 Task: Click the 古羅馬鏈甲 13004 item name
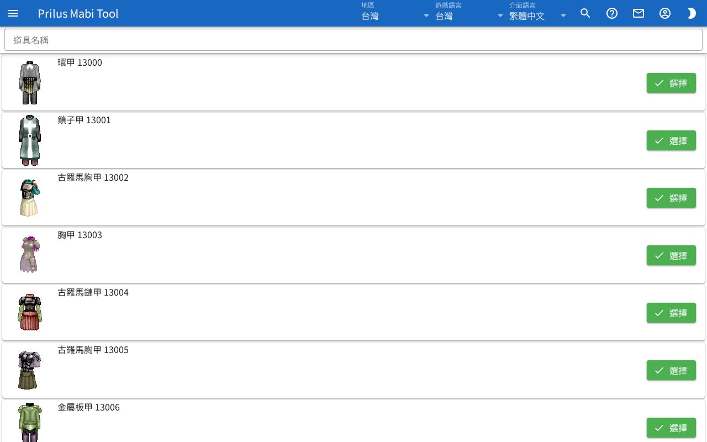click(93, 292)
